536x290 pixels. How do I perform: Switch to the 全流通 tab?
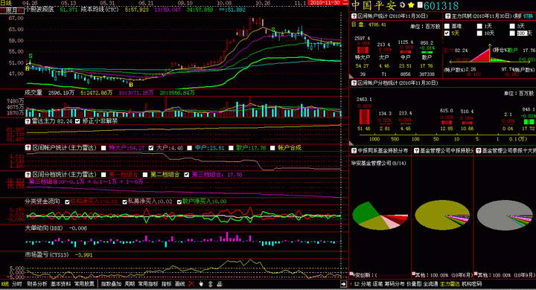click(430, 284)
